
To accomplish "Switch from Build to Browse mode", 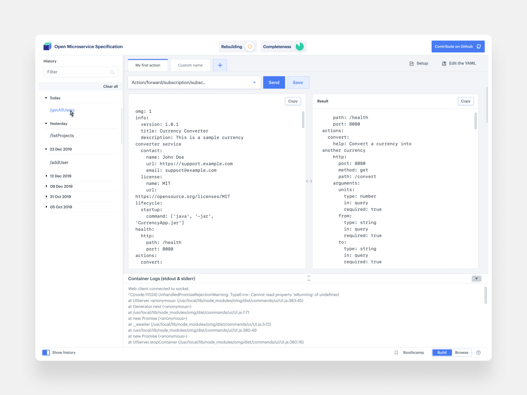I will point(461,353).
